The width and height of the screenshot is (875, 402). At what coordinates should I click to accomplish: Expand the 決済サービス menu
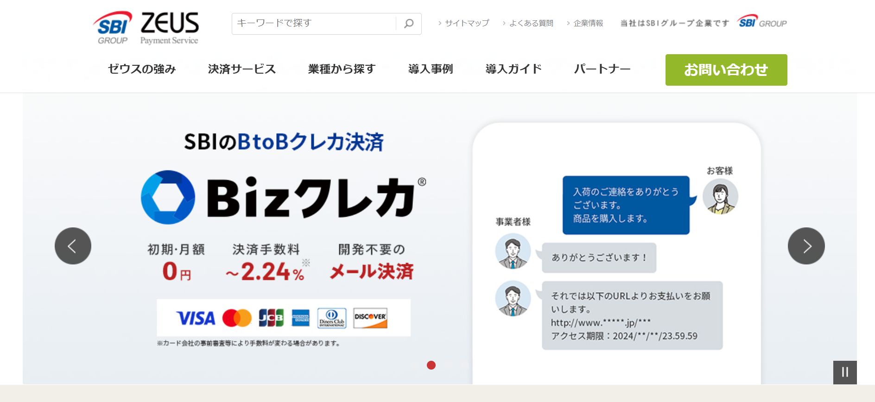click(241, 69)
